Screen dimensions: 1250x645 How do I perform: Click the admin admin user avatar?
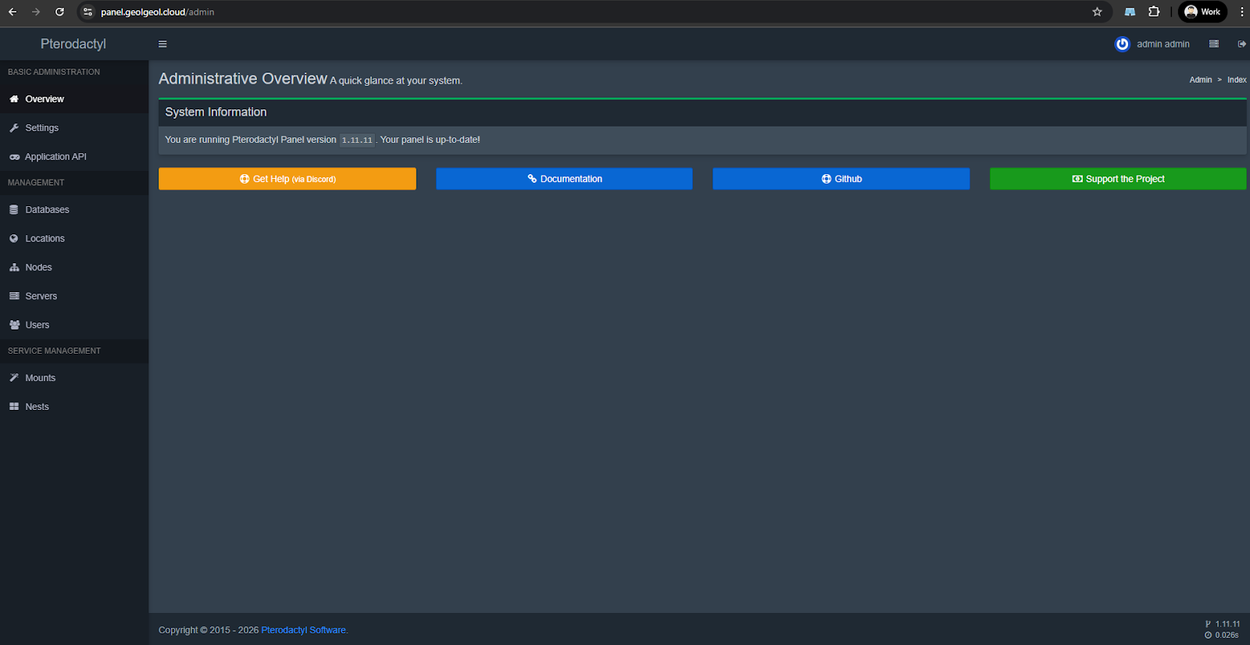[1122, 45]
